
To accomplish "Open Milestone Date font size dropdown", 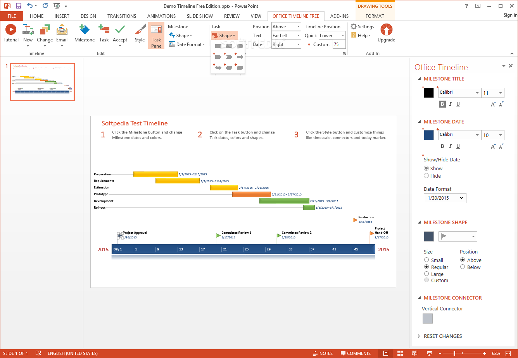I will (x=501, y=135).
